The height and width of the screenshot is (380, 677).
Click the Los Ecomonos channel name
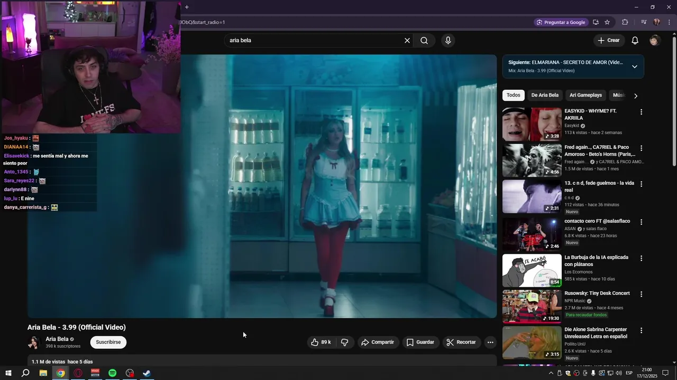579,272
